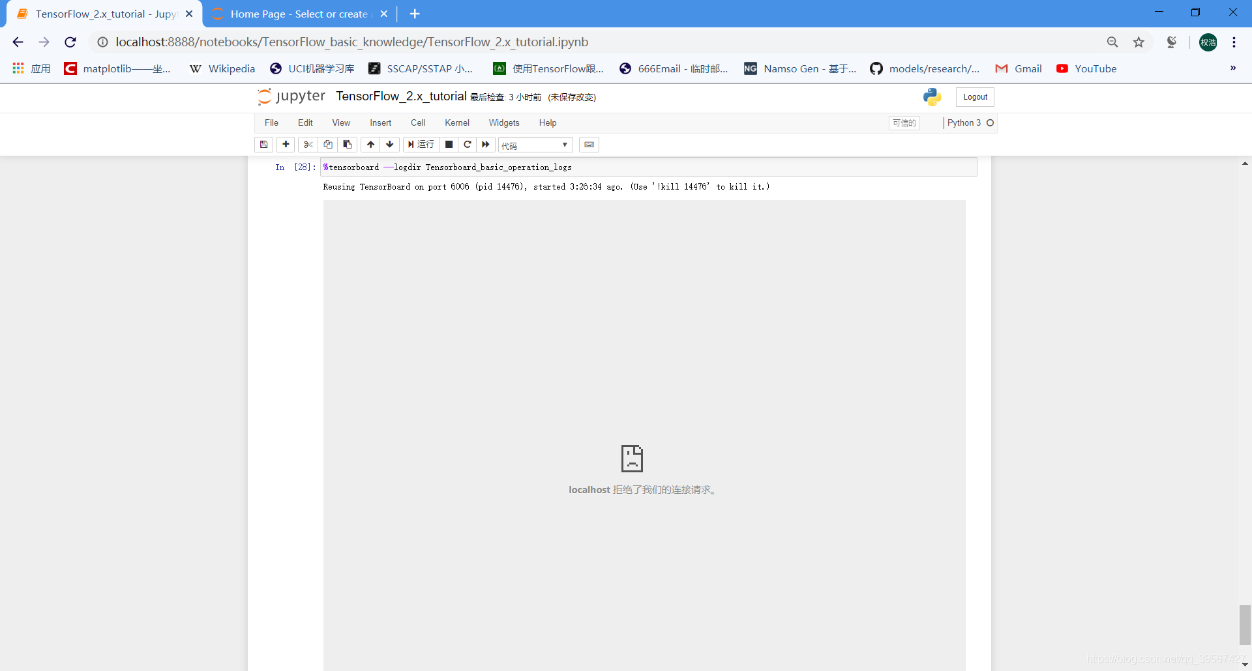Screen dimensions: 1252x671
Task: Open the Cell menu
Action: tap(418, 123)
